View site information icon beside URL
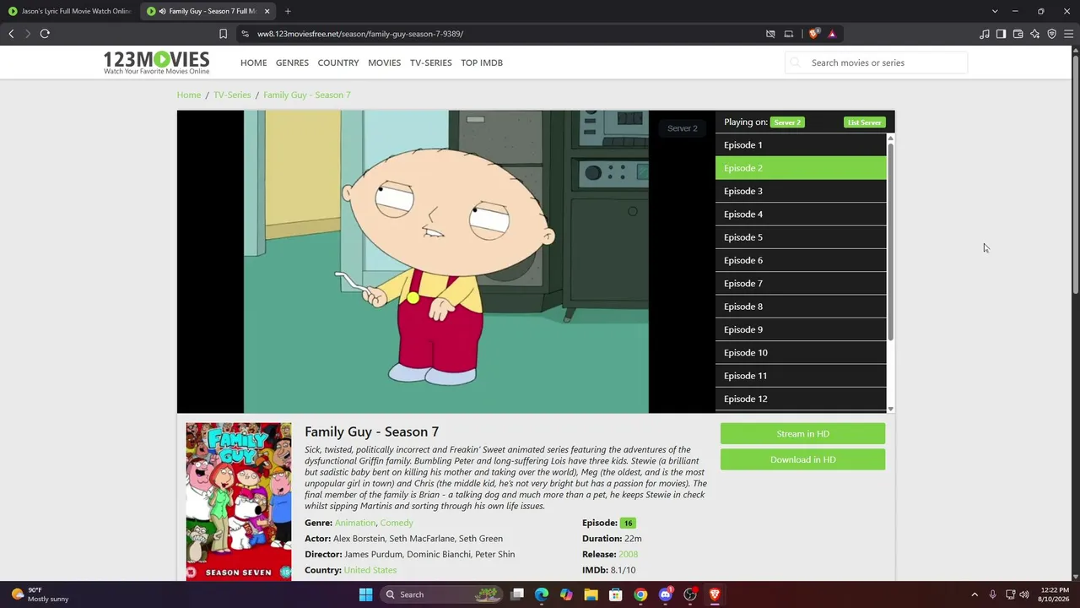 click(245, 34)
